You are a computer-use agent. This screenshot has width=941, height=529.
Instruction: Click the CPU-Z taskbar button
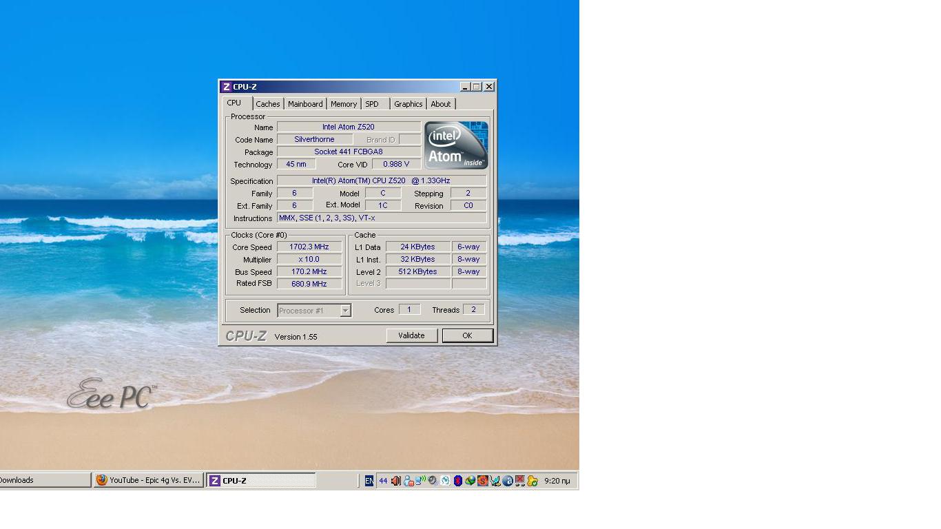pyautogui.click(x=262, y=480)
